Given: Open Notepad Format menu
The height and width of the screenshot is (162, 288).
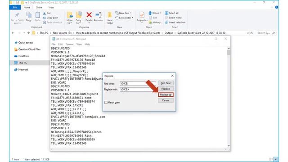Looking at the screenshot, I should [69, 44].
